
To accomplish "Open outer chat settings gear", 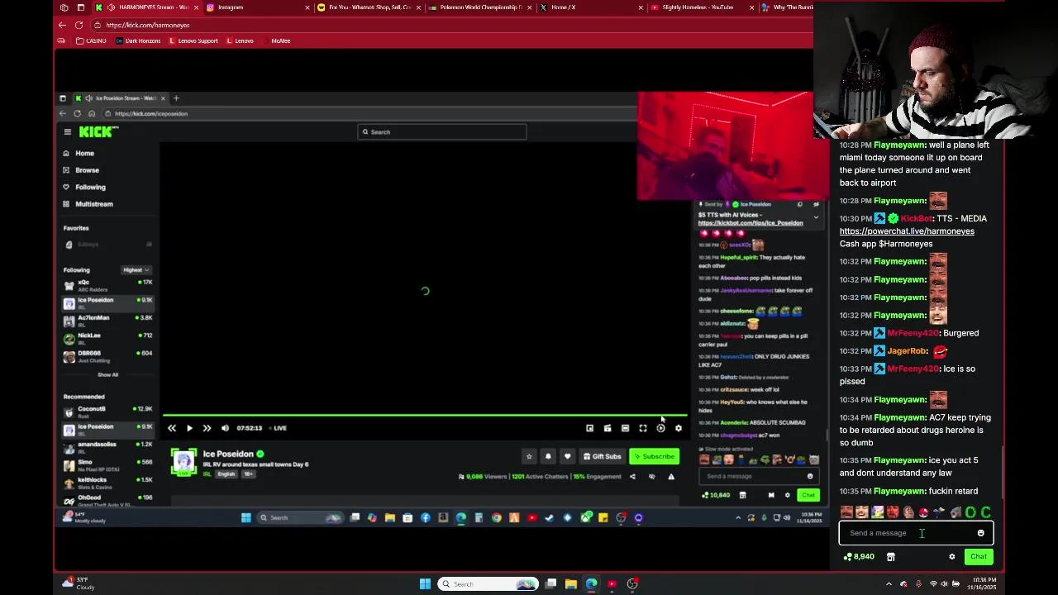I will click(x=952, y=557).
